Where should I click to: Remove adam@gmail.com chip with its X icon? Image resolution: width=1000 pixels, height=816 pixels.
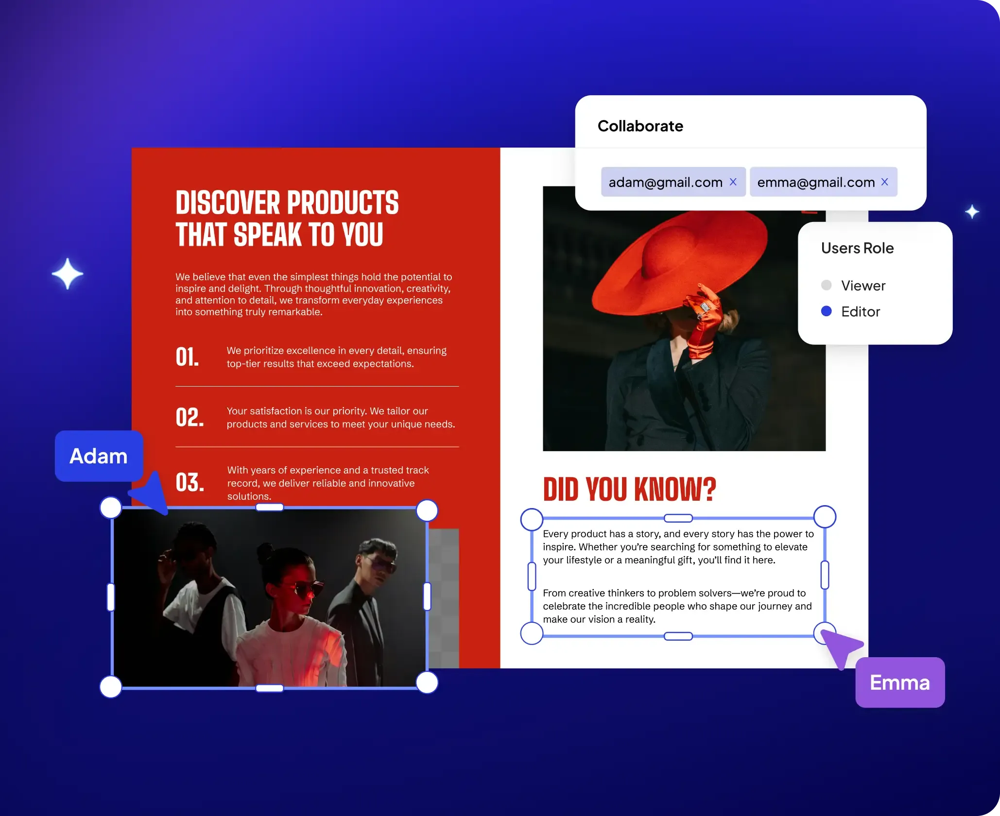pos(733,182)
